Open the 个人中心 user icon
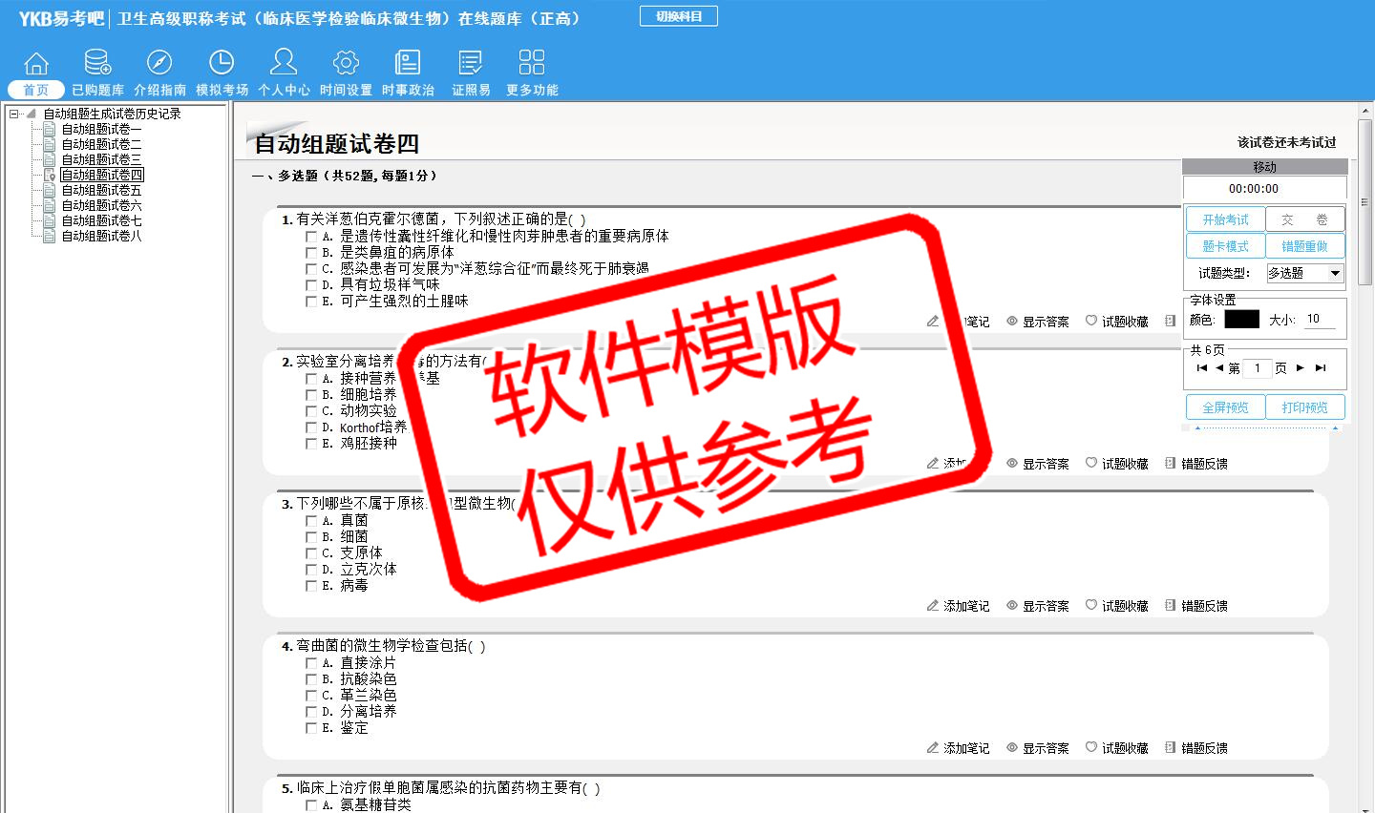Image resolution: width=1375 pixels, height=813 pixels. (x=284, y=64)
